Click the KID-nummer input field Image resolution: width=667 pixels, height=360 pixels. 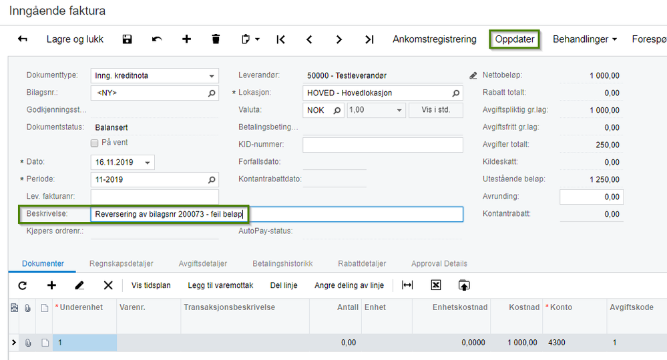coord(383,145)
